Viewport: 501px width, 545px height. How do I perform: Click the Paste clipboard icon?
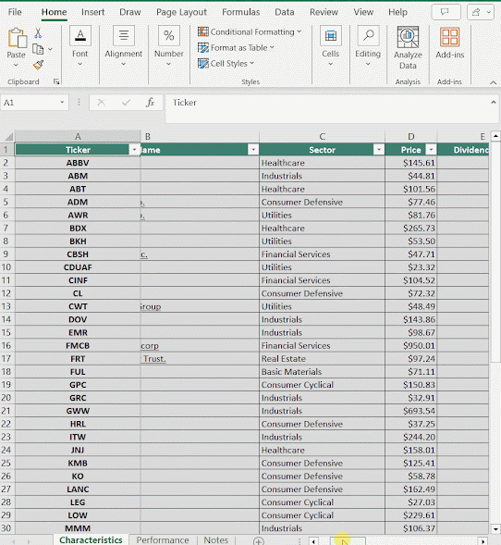17,38
